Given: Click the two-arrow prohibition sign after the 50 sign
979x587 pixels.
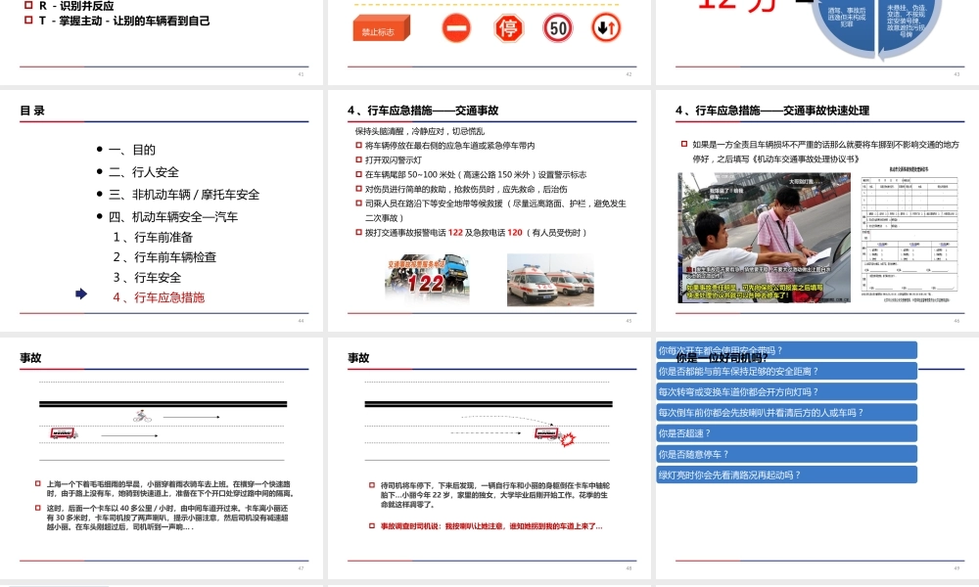Looking at the screenshot, I should (606, 28).
